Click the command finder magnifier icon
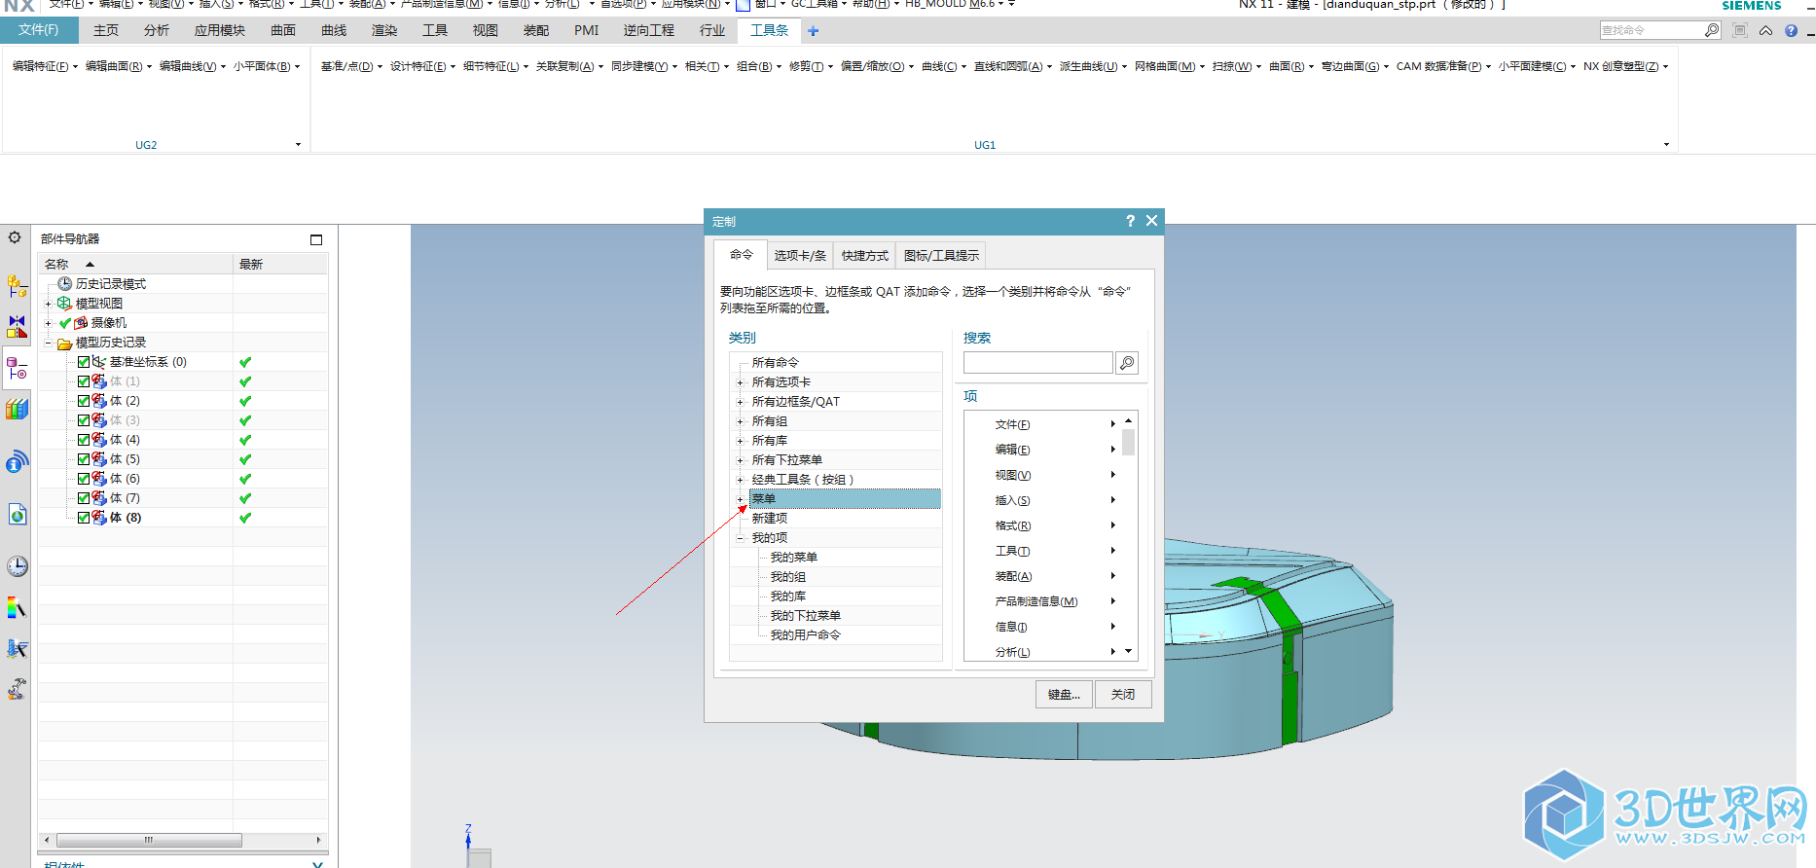Viewport: 1816px width, 868px height. [1712, 30]
